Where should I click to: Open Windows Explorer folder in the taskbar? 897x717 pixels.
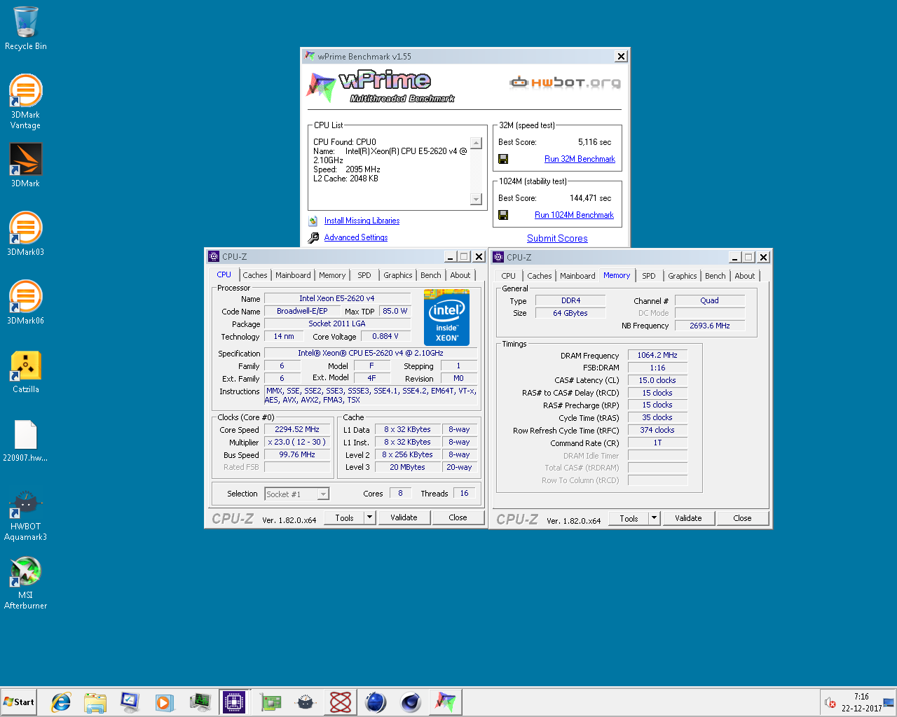click(x=95, y=702)
